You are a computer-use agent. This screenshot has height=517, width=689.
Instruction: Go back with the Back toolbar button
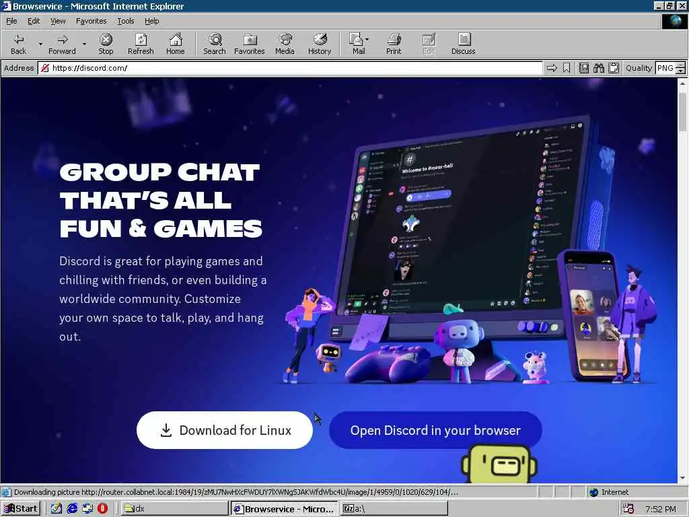pos(18,44)
